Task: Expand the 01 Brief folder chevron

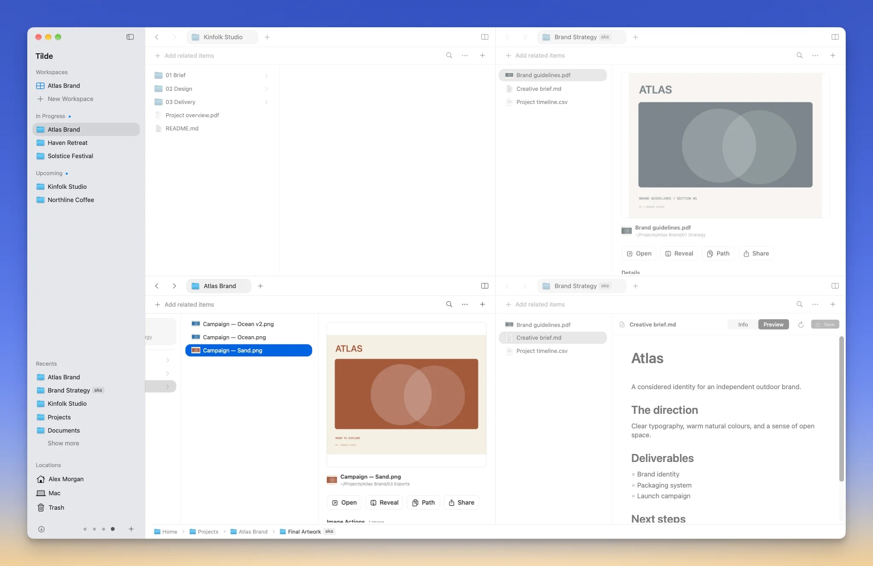Action: click(x=266, y=75)
